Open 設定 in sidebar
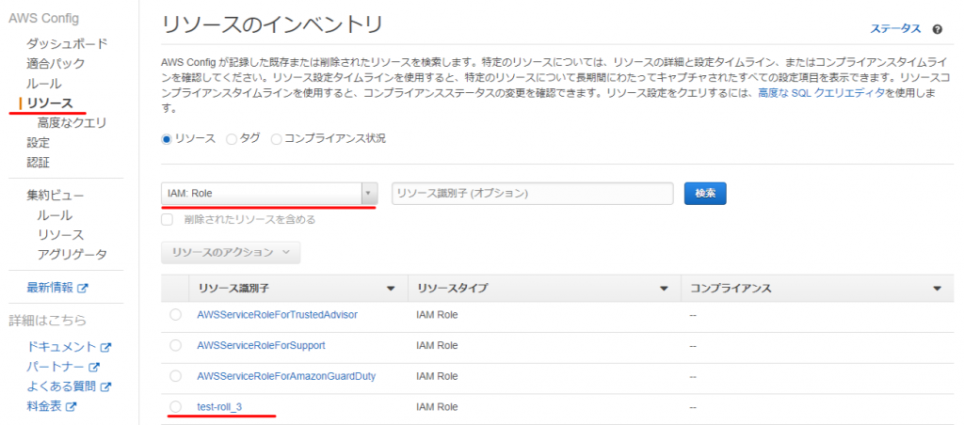The image size is (964, 425). (x=38, y=143)
